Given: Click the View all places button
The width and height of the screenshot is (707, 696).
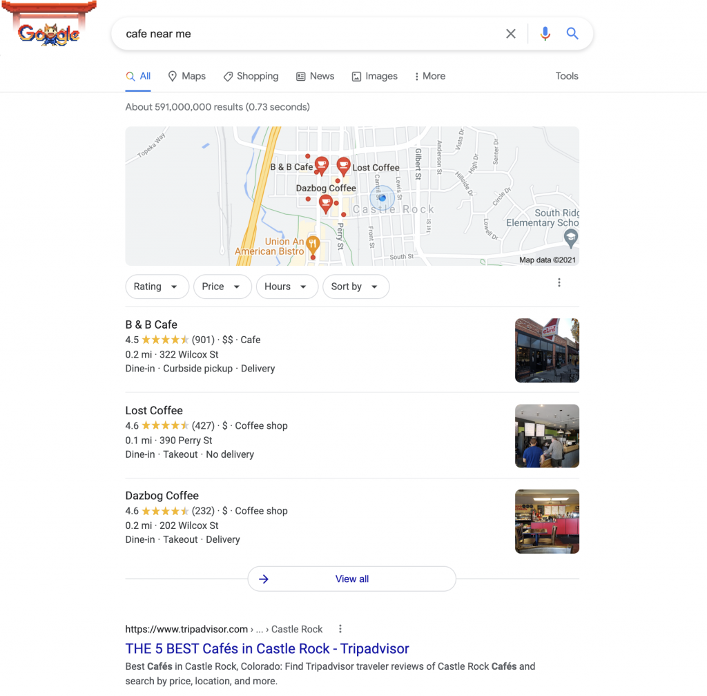Looking at the screenshot, I should (x=351, y=579).
